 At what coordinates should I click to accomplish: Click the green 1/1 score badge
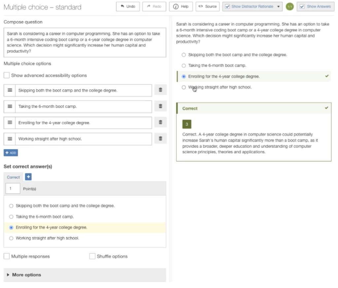tap(289, 6)
